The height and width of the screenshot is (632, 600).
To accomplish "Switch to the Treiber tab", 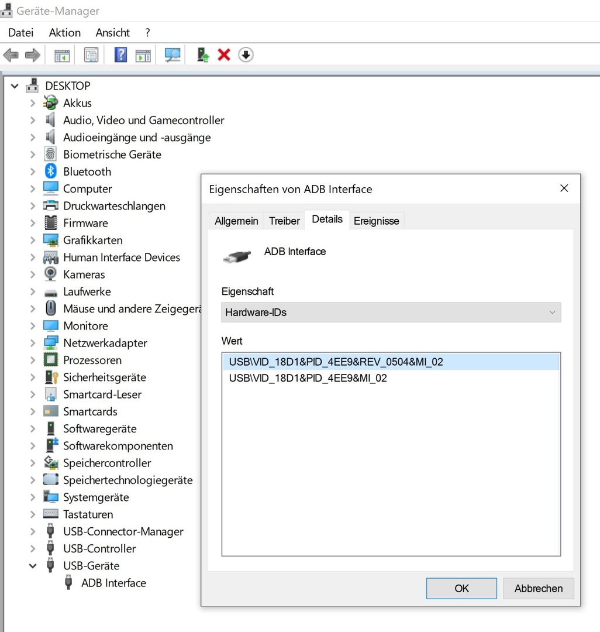I will [284, 221].
